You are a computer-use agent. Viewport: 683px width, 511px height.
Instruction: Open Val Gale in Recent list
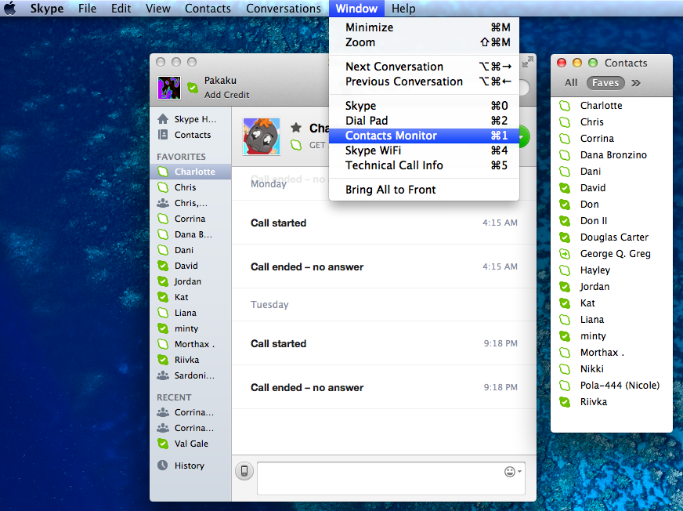pos(190,444)
